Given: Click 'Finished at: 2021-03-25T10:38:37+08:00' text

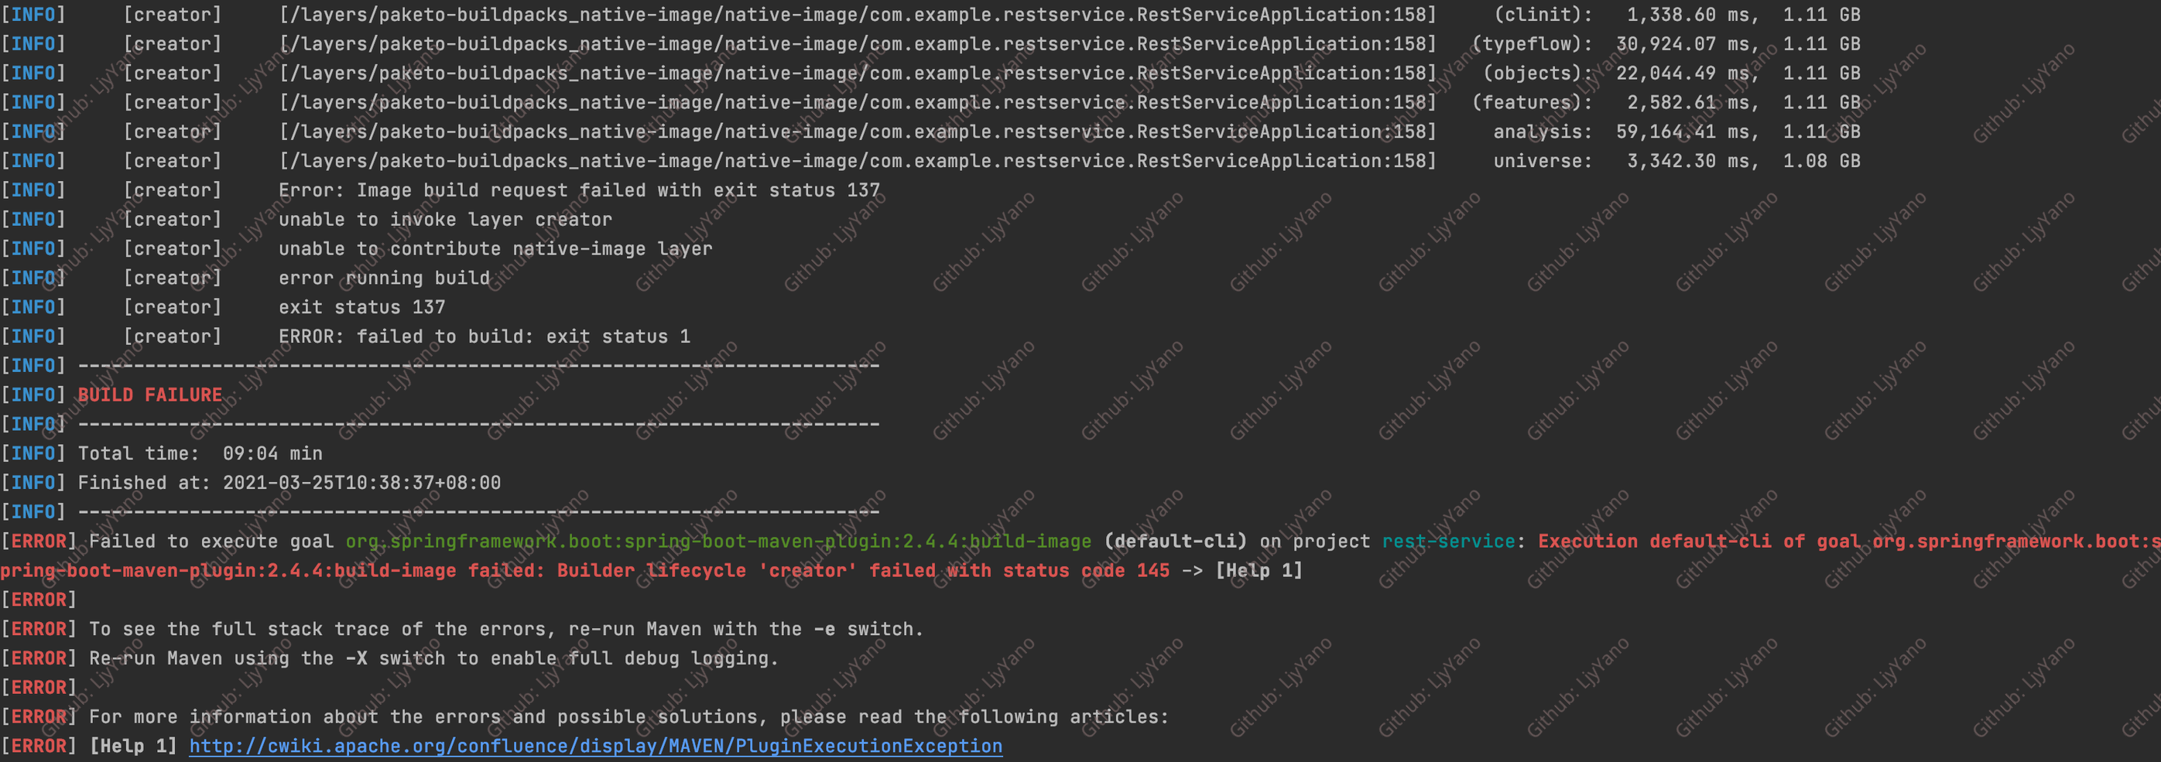Looking at the screenshot, I should pos(289,483).
